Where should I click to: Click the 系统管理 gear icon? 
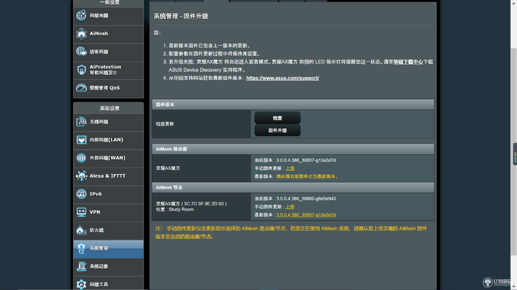tap(81, 248)
